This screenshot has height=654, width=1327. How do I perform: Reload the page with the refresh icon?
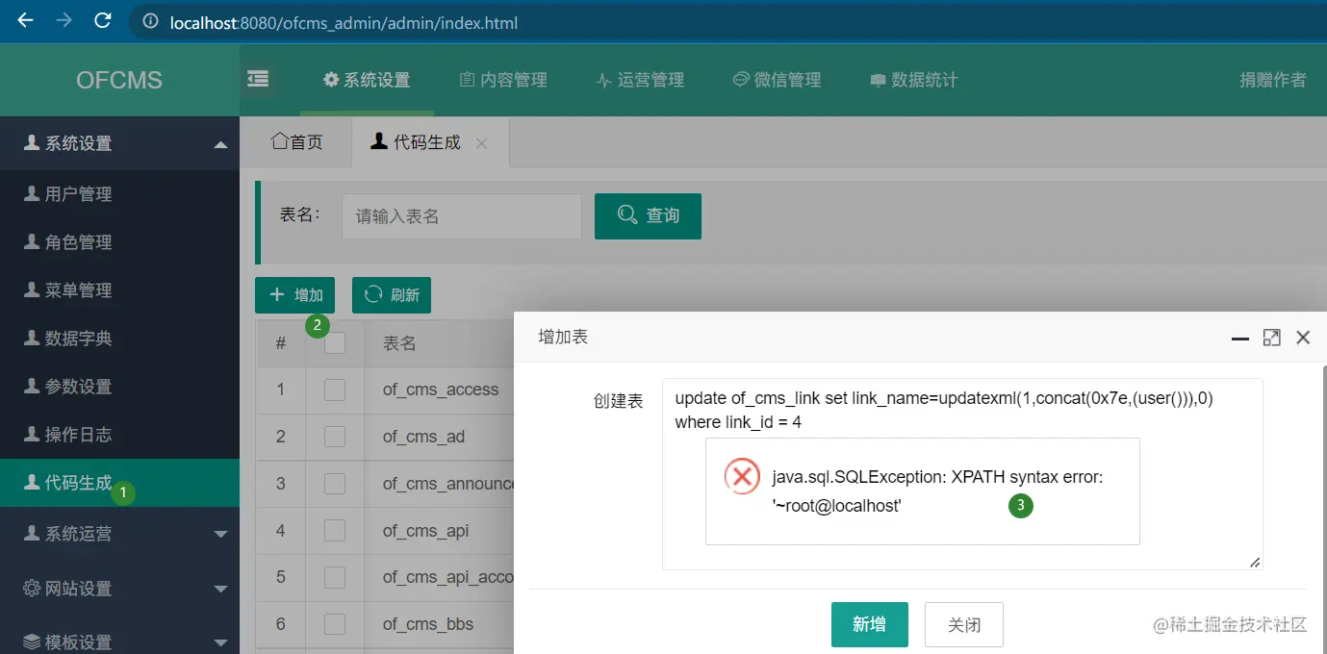click(x=102, y=20)
